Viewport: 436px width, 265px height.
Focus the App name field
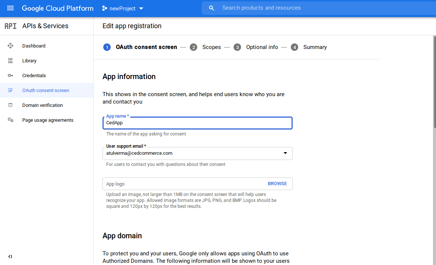tap(198, 123)
